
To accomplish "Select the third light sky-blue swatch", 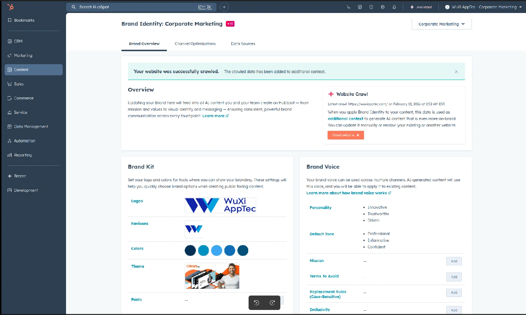I will point(216,250).
